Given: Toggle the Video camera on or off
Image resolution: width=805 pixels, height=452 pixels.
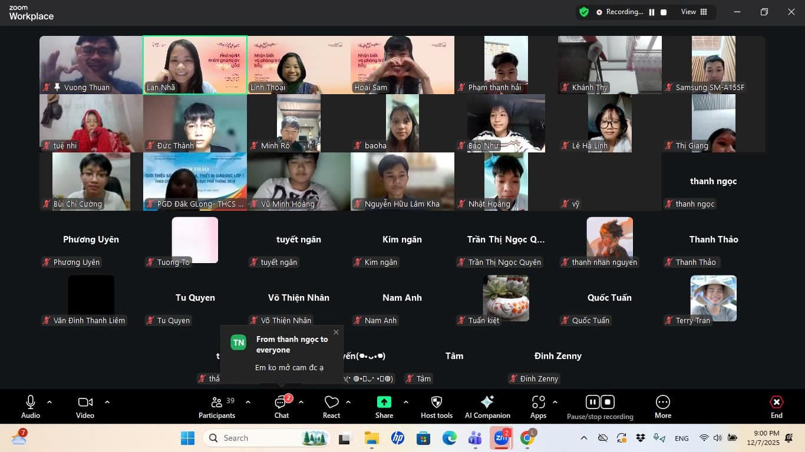Looking at the screenshot, I should coord(85,406).
